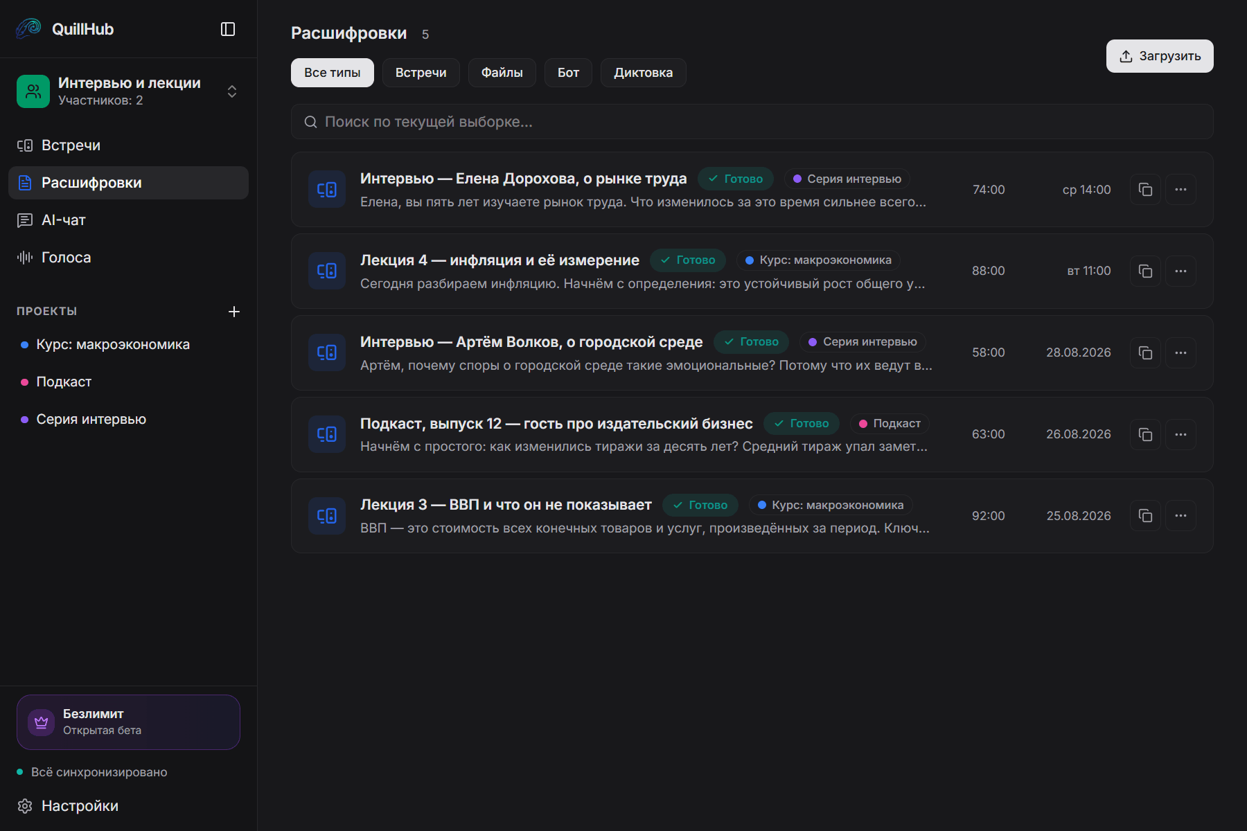Open more options for Елена Дорохова interview
The width and height of the screenshot is (1247, 831).
click(x=1180, y=190)
